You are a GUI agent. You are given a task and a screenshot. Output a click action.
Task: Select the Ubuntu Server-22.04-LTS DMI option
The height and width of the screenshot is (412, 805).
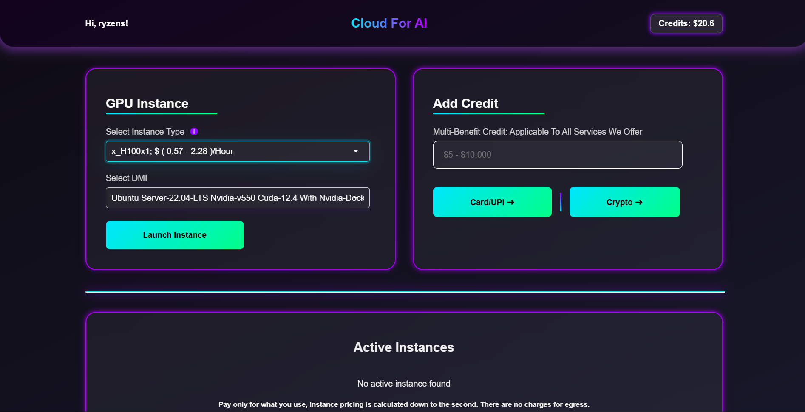[x=237, y=198]
